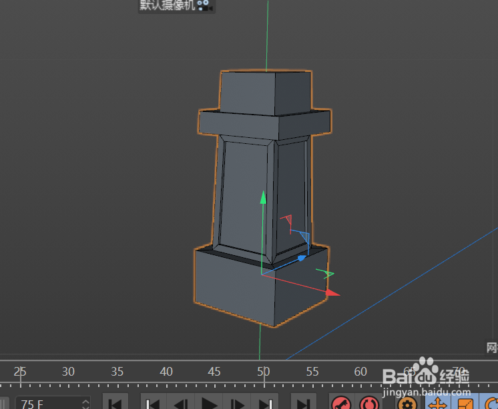Toggle scale keyframe recording (orange box icon)
498x409 pixels.
pos(465,402)
